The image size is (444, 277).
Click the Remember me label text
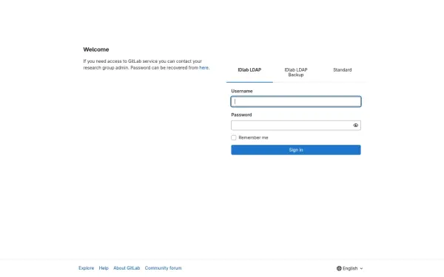tap(253, 137)
